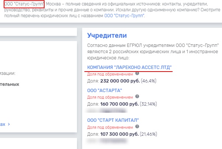Click the chevron link in the left card
The width and height of the screenshot is (222, 149).
(x=5, y=124)
